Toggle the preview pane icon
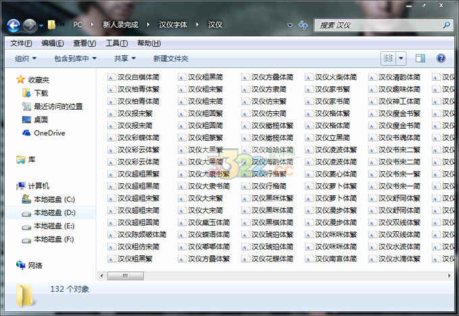Image resolution: width=459 pixels, height=316 pixels. (421, 59)
